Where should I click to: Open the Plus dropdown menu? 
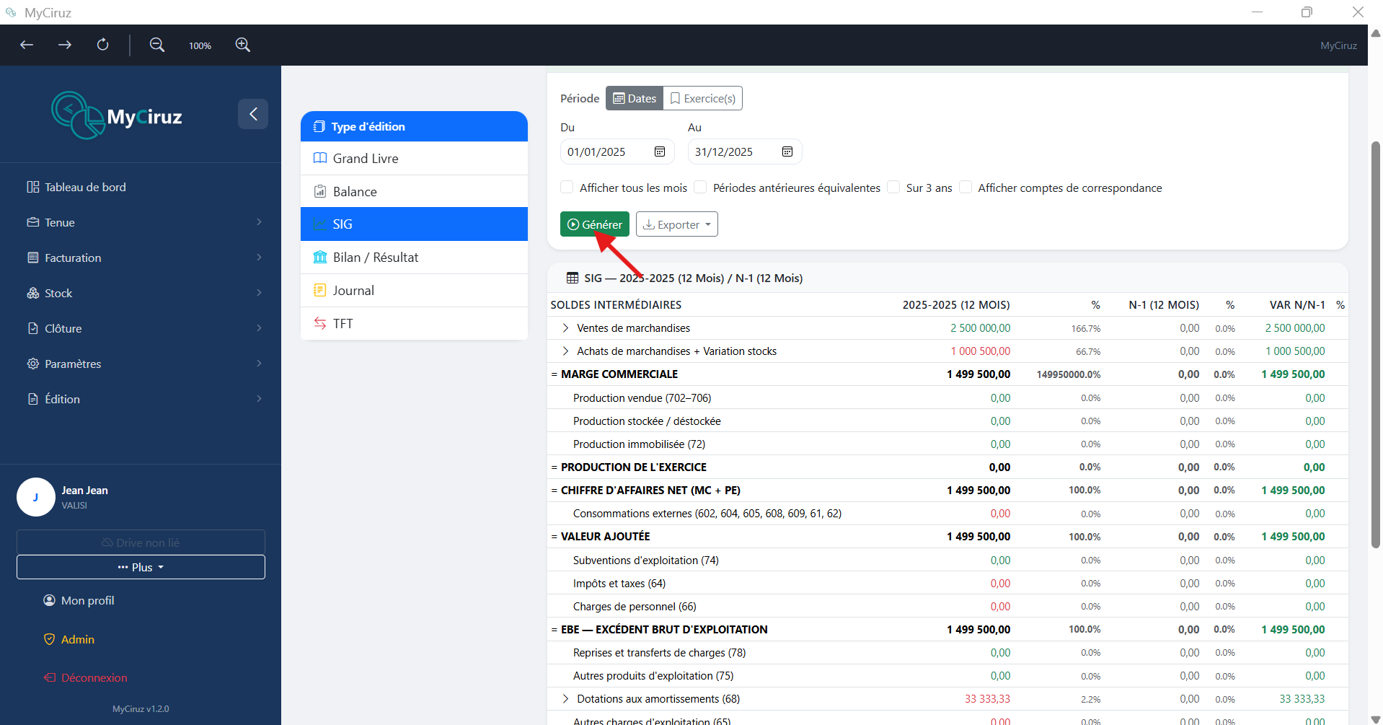(x=141, y=567)
